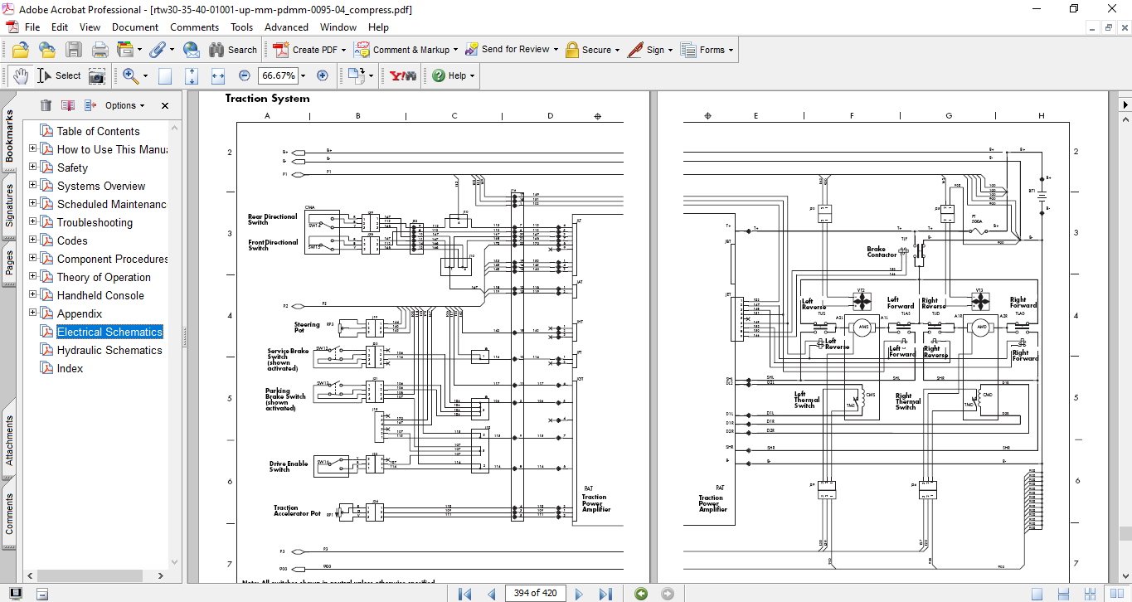Click the Zoom Out minus button
This screenshot has height=602, width=1132.
click(x=245, y=75)
